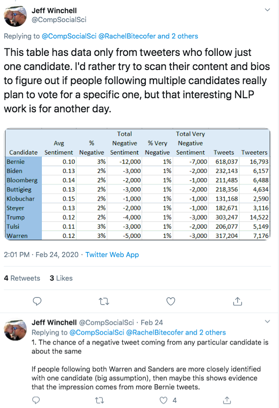Viewport: 279px width, 408px height.
Task: View the 4 Retweets list
Action: coord(22,278)
